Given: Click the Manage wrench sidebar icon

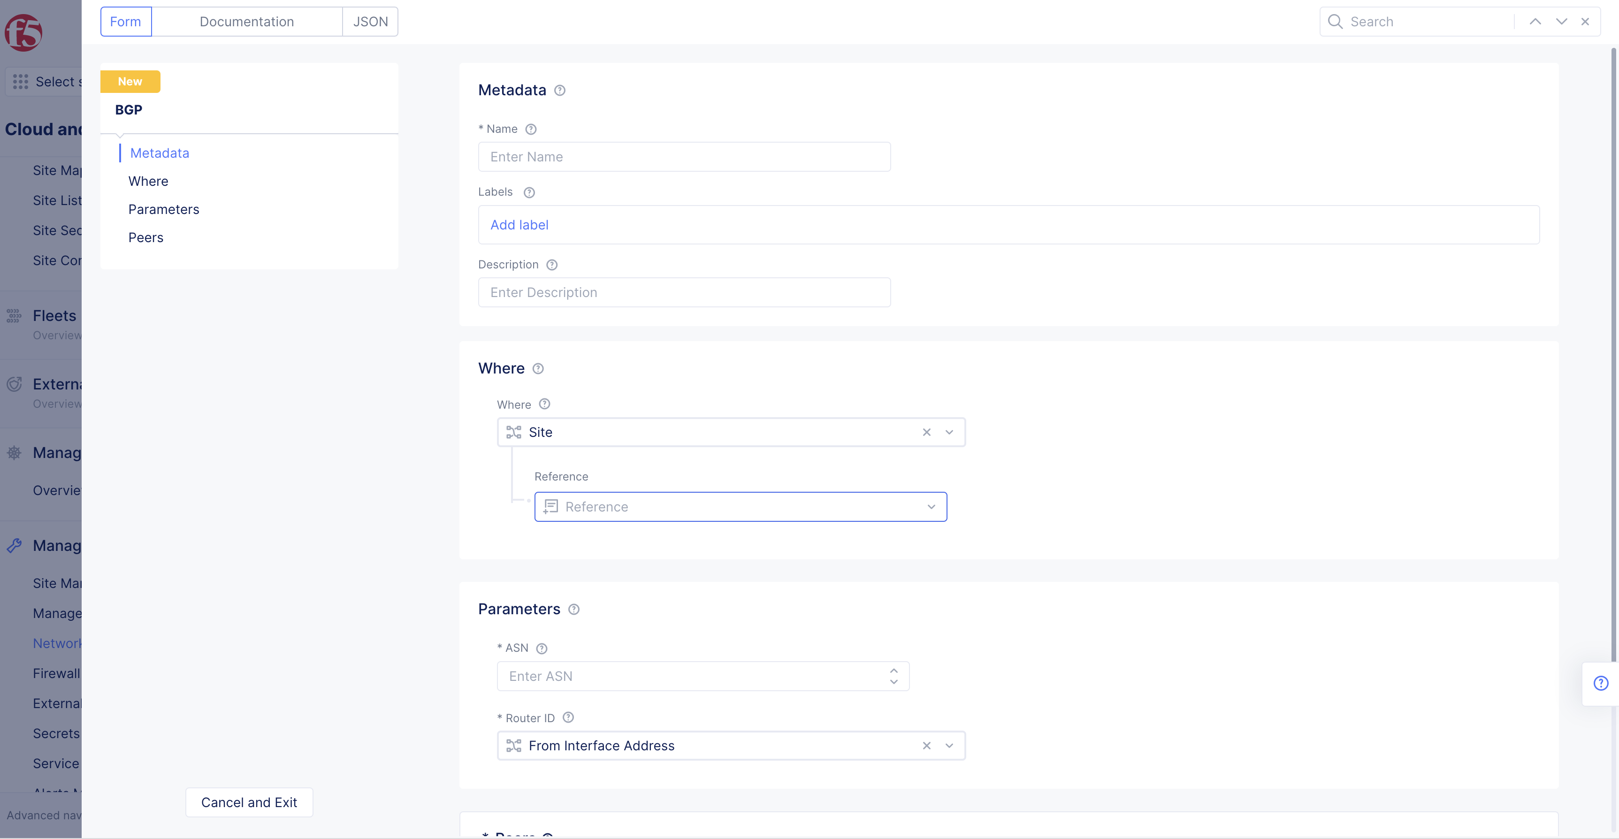Looking at the screenshot, I should [14, 546].
